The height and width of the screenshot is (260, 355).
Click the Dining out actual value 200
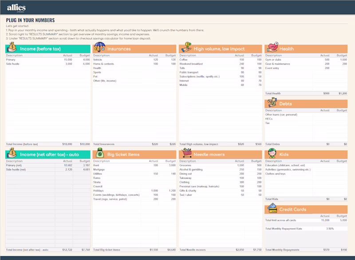pos(241,174)
